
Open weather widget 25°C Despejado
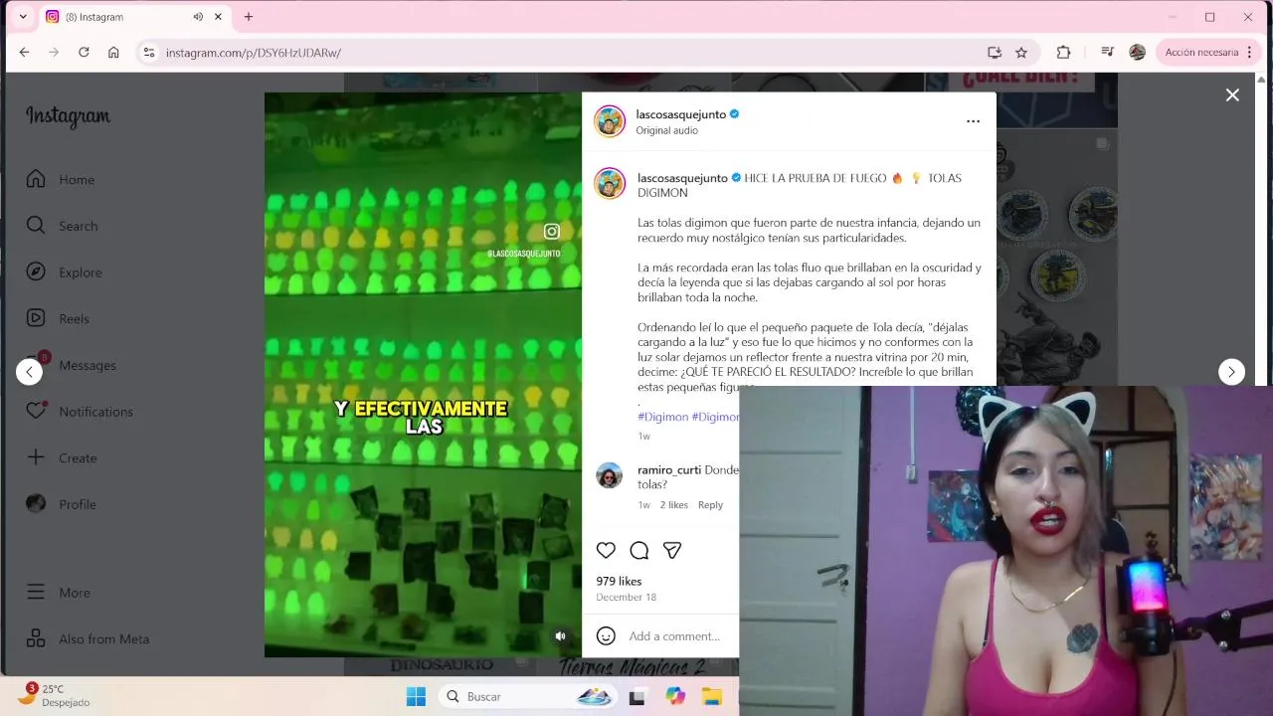tap(55, 695)
